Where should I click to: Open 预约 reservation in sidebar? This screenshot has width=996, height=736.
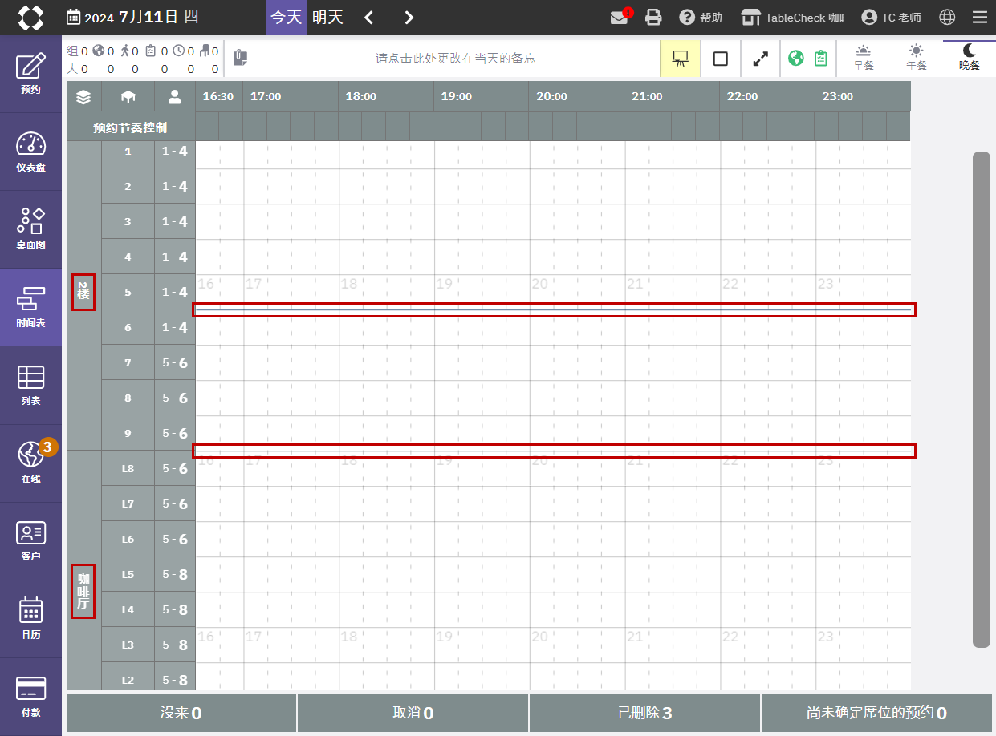point(30,74)
